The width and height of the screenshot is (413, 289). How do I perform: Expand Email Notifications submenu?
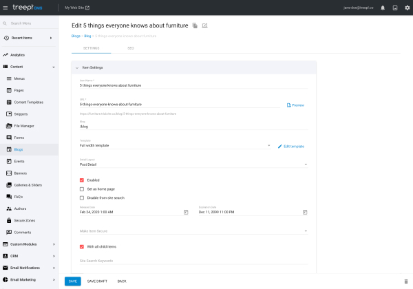54,268
